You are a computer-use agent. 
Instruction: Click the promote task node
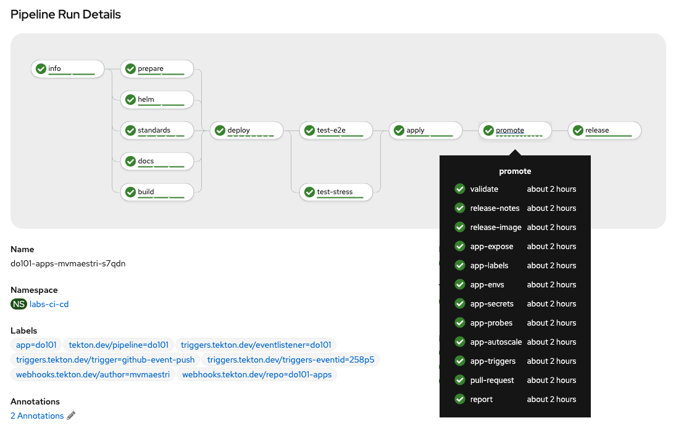coord(515,130)
